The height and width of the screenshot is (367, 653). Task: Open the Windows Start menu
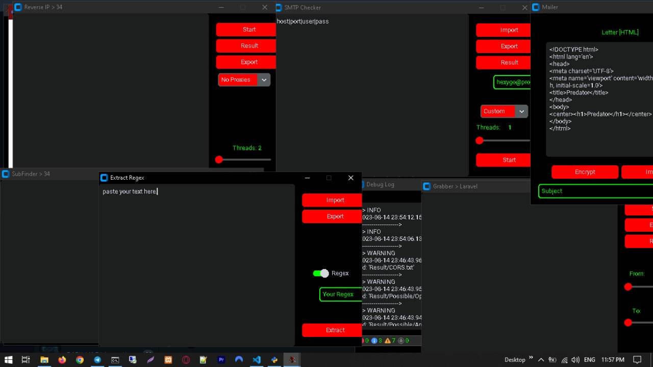(9, 360)
